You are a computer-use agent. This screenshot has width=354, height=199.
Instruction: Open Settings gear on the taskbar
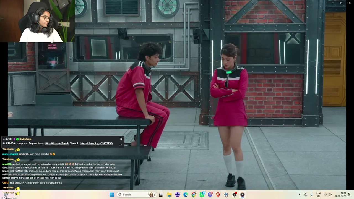[226, 195]
